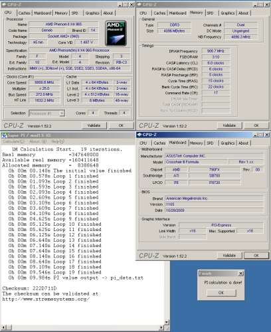Close the Finish dialog with X
Screen dimensions: 271x332
240,274
